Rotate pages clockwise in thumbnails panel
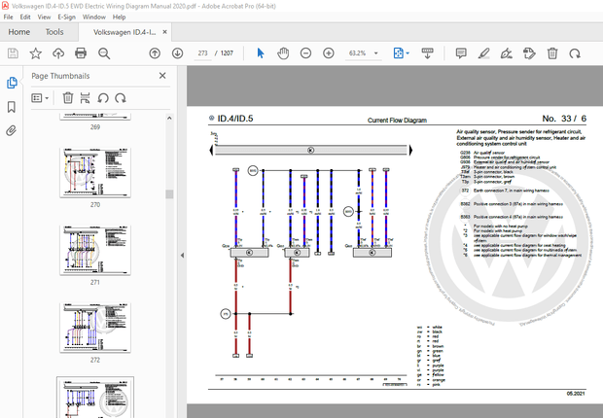603x418 pixels. click(121, 98)
